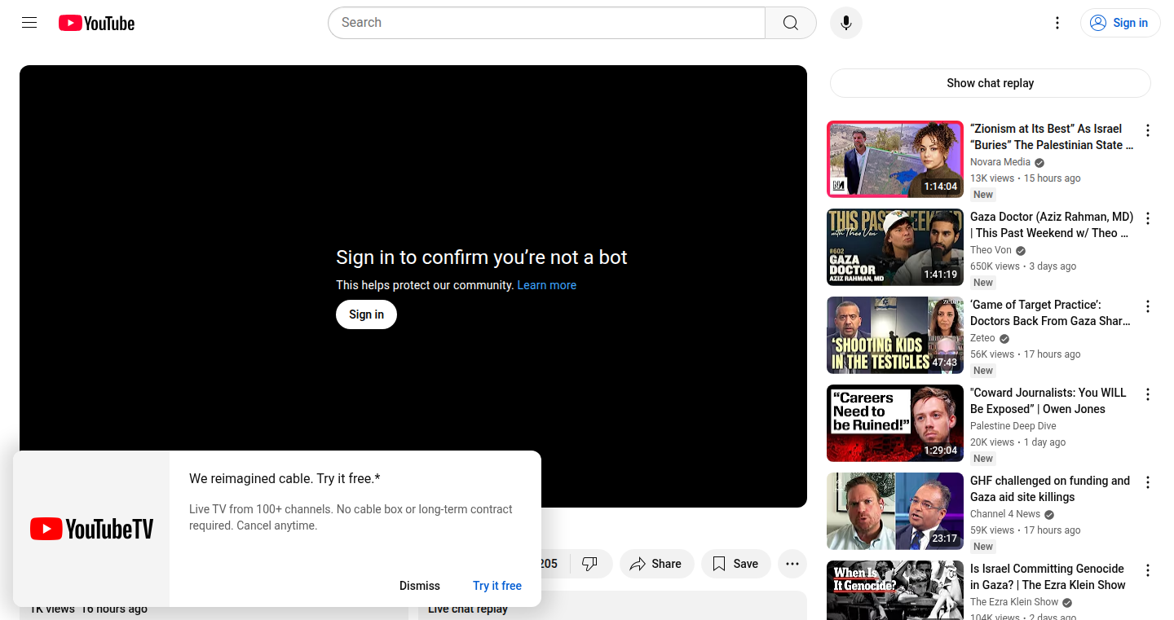Click 'We reimagined cable. Try it free.*' heading

tap(285, 478)
